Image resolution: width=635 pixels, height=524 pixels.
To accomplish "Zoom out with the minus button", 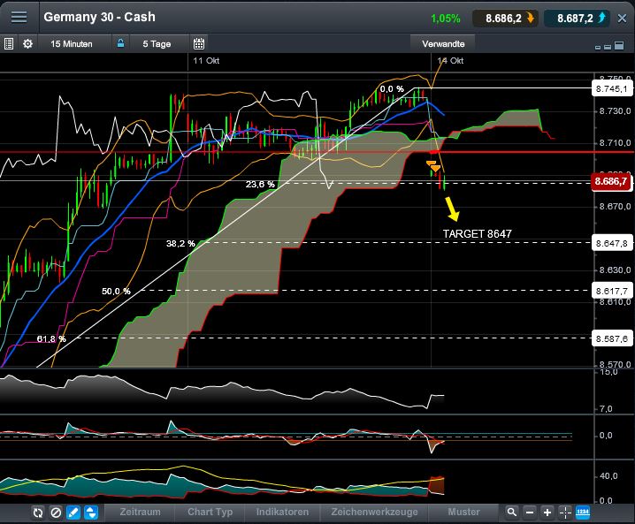I will point(530,513).
